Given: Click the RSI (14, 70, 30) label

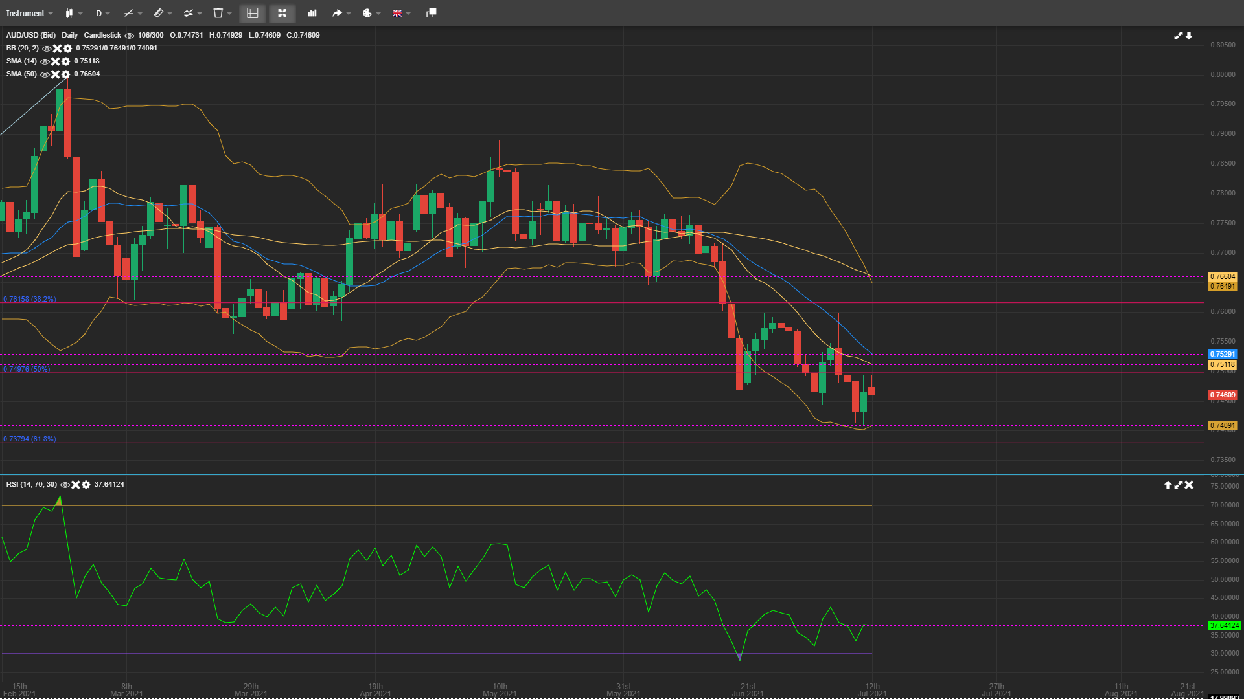Looking at the screenshot, I should click(x=32, y=484).
